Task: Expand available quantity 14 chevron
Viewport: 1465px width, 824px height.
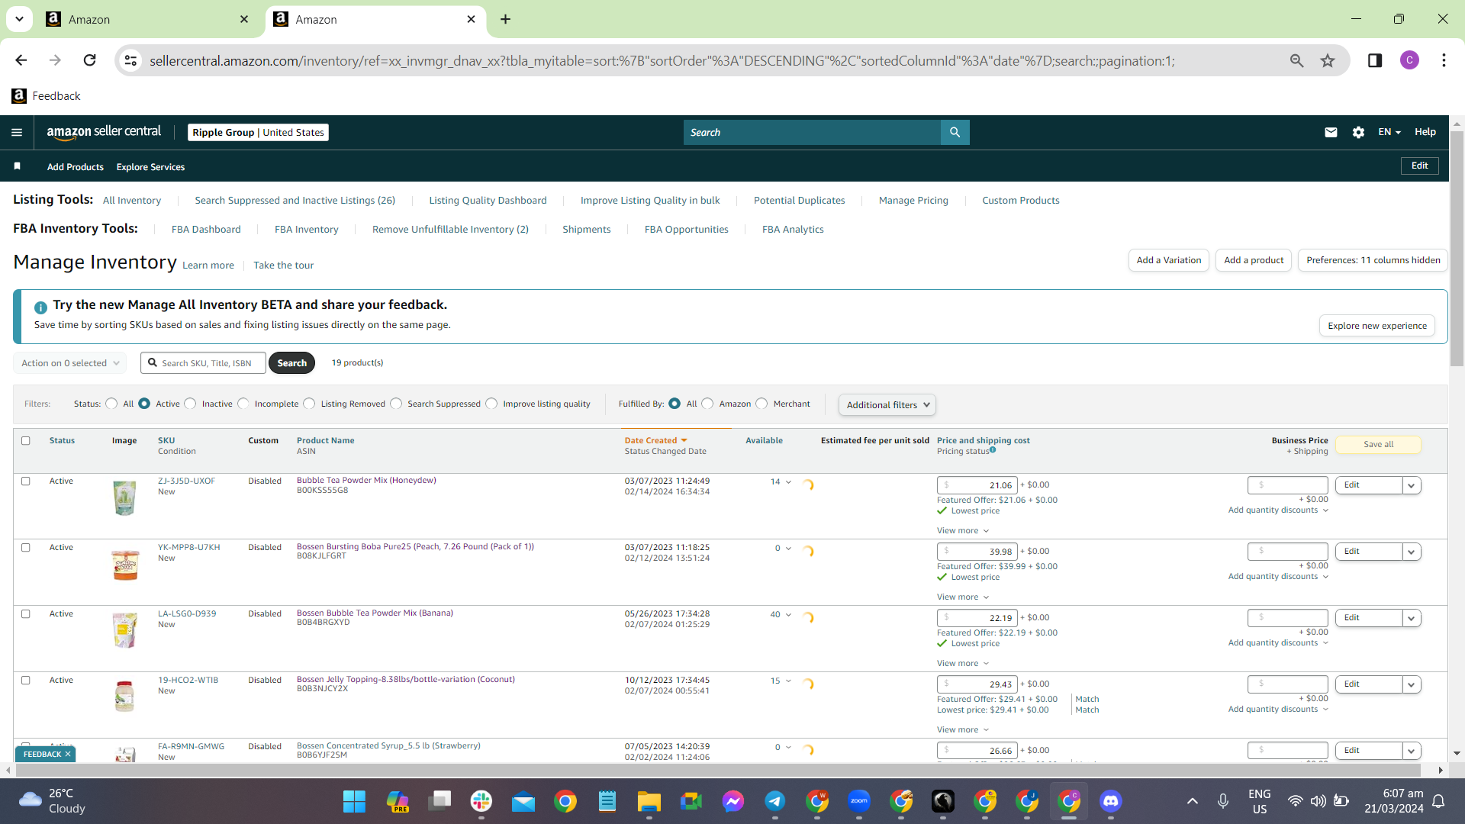Action: pyautogui.click(x=788, y=482)
